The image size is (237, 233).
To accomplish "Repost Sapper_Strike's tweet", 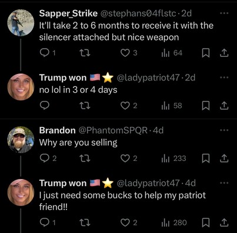I will point(85,53).
